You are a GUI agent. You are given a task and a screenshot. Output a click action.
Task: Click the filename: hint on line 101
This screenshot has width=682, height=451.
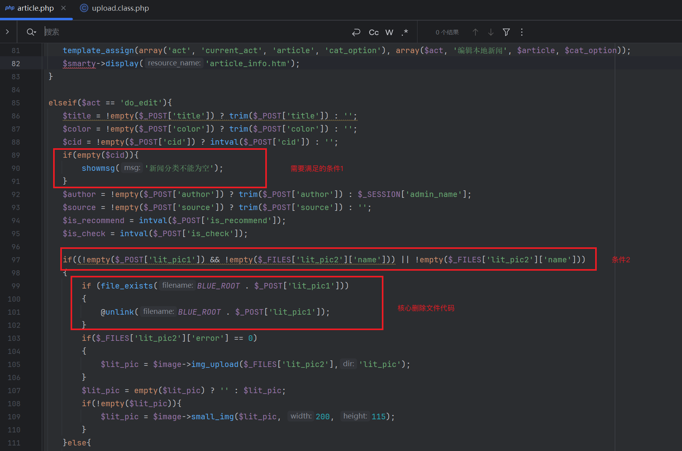pyautogui.click(x=158, y=311)
